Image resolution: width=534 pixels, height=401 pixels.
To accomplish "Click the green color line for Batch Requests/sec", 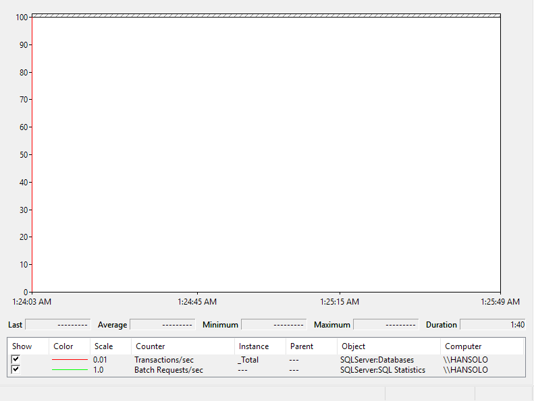I will [70, 370].
